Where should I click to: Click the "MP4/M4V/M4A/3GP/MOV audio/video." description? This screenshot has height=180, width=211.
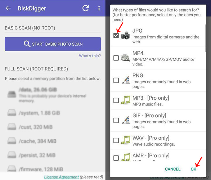(x=163, y=62)
